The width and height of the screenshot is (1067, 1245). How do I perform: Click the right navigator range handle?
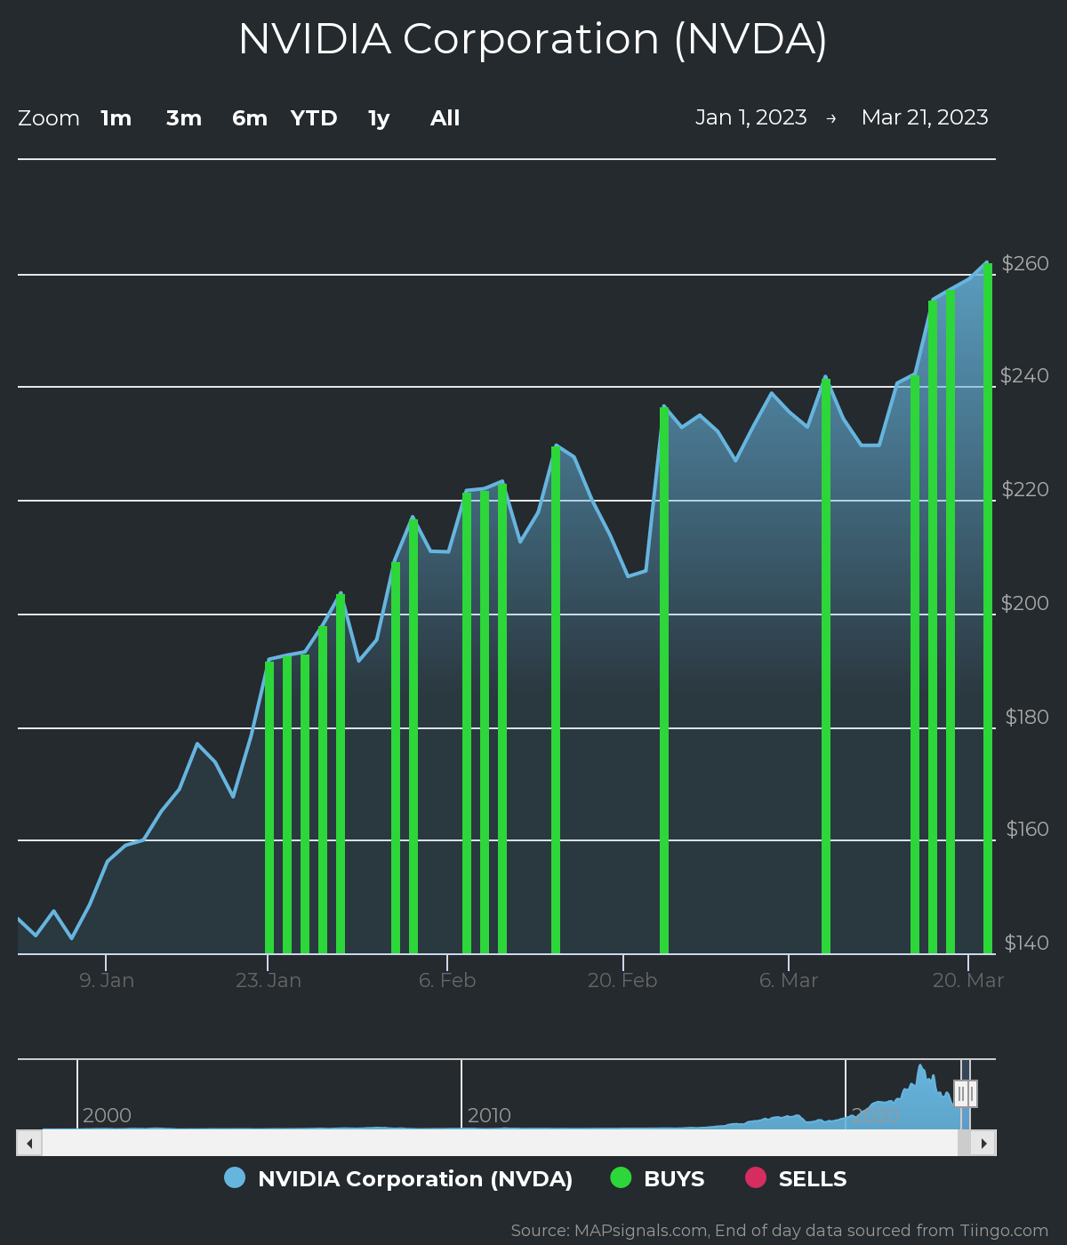pyautogui.click(x=972, y=1093)
